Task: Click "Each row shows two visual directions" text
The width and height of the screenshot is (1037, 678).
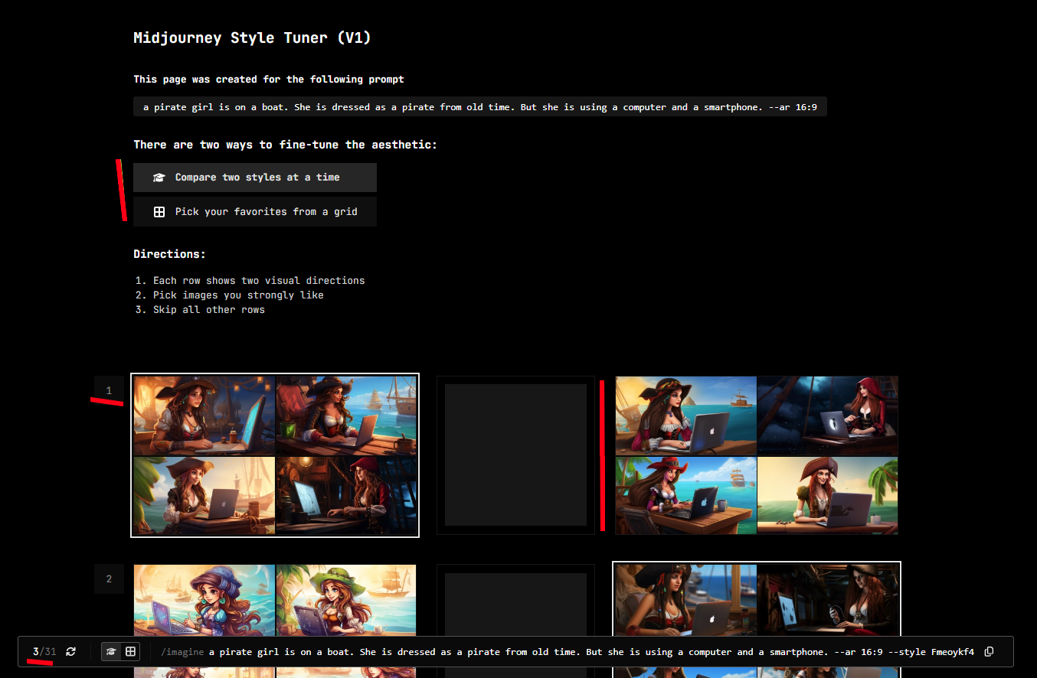Action: (259, 281)
